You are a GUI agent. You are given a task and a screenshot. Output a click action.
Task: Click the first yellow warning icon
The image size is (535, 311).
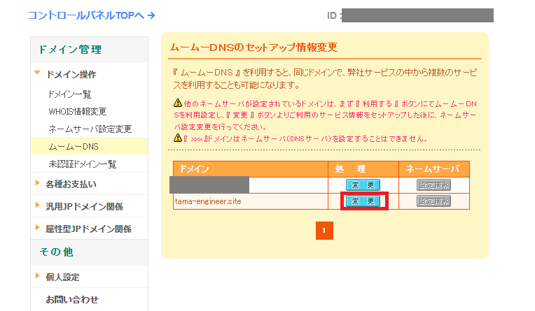click(x=177, y=103)
